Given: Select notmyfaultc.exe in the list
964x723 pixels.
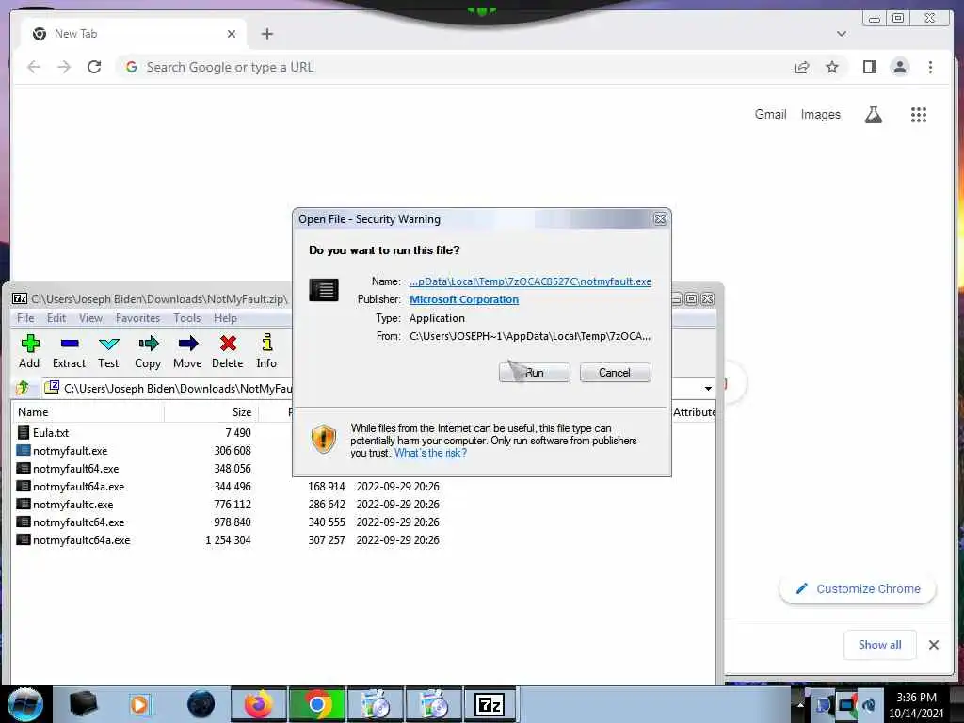Looking at the screenshot, I should coord(72,505).
